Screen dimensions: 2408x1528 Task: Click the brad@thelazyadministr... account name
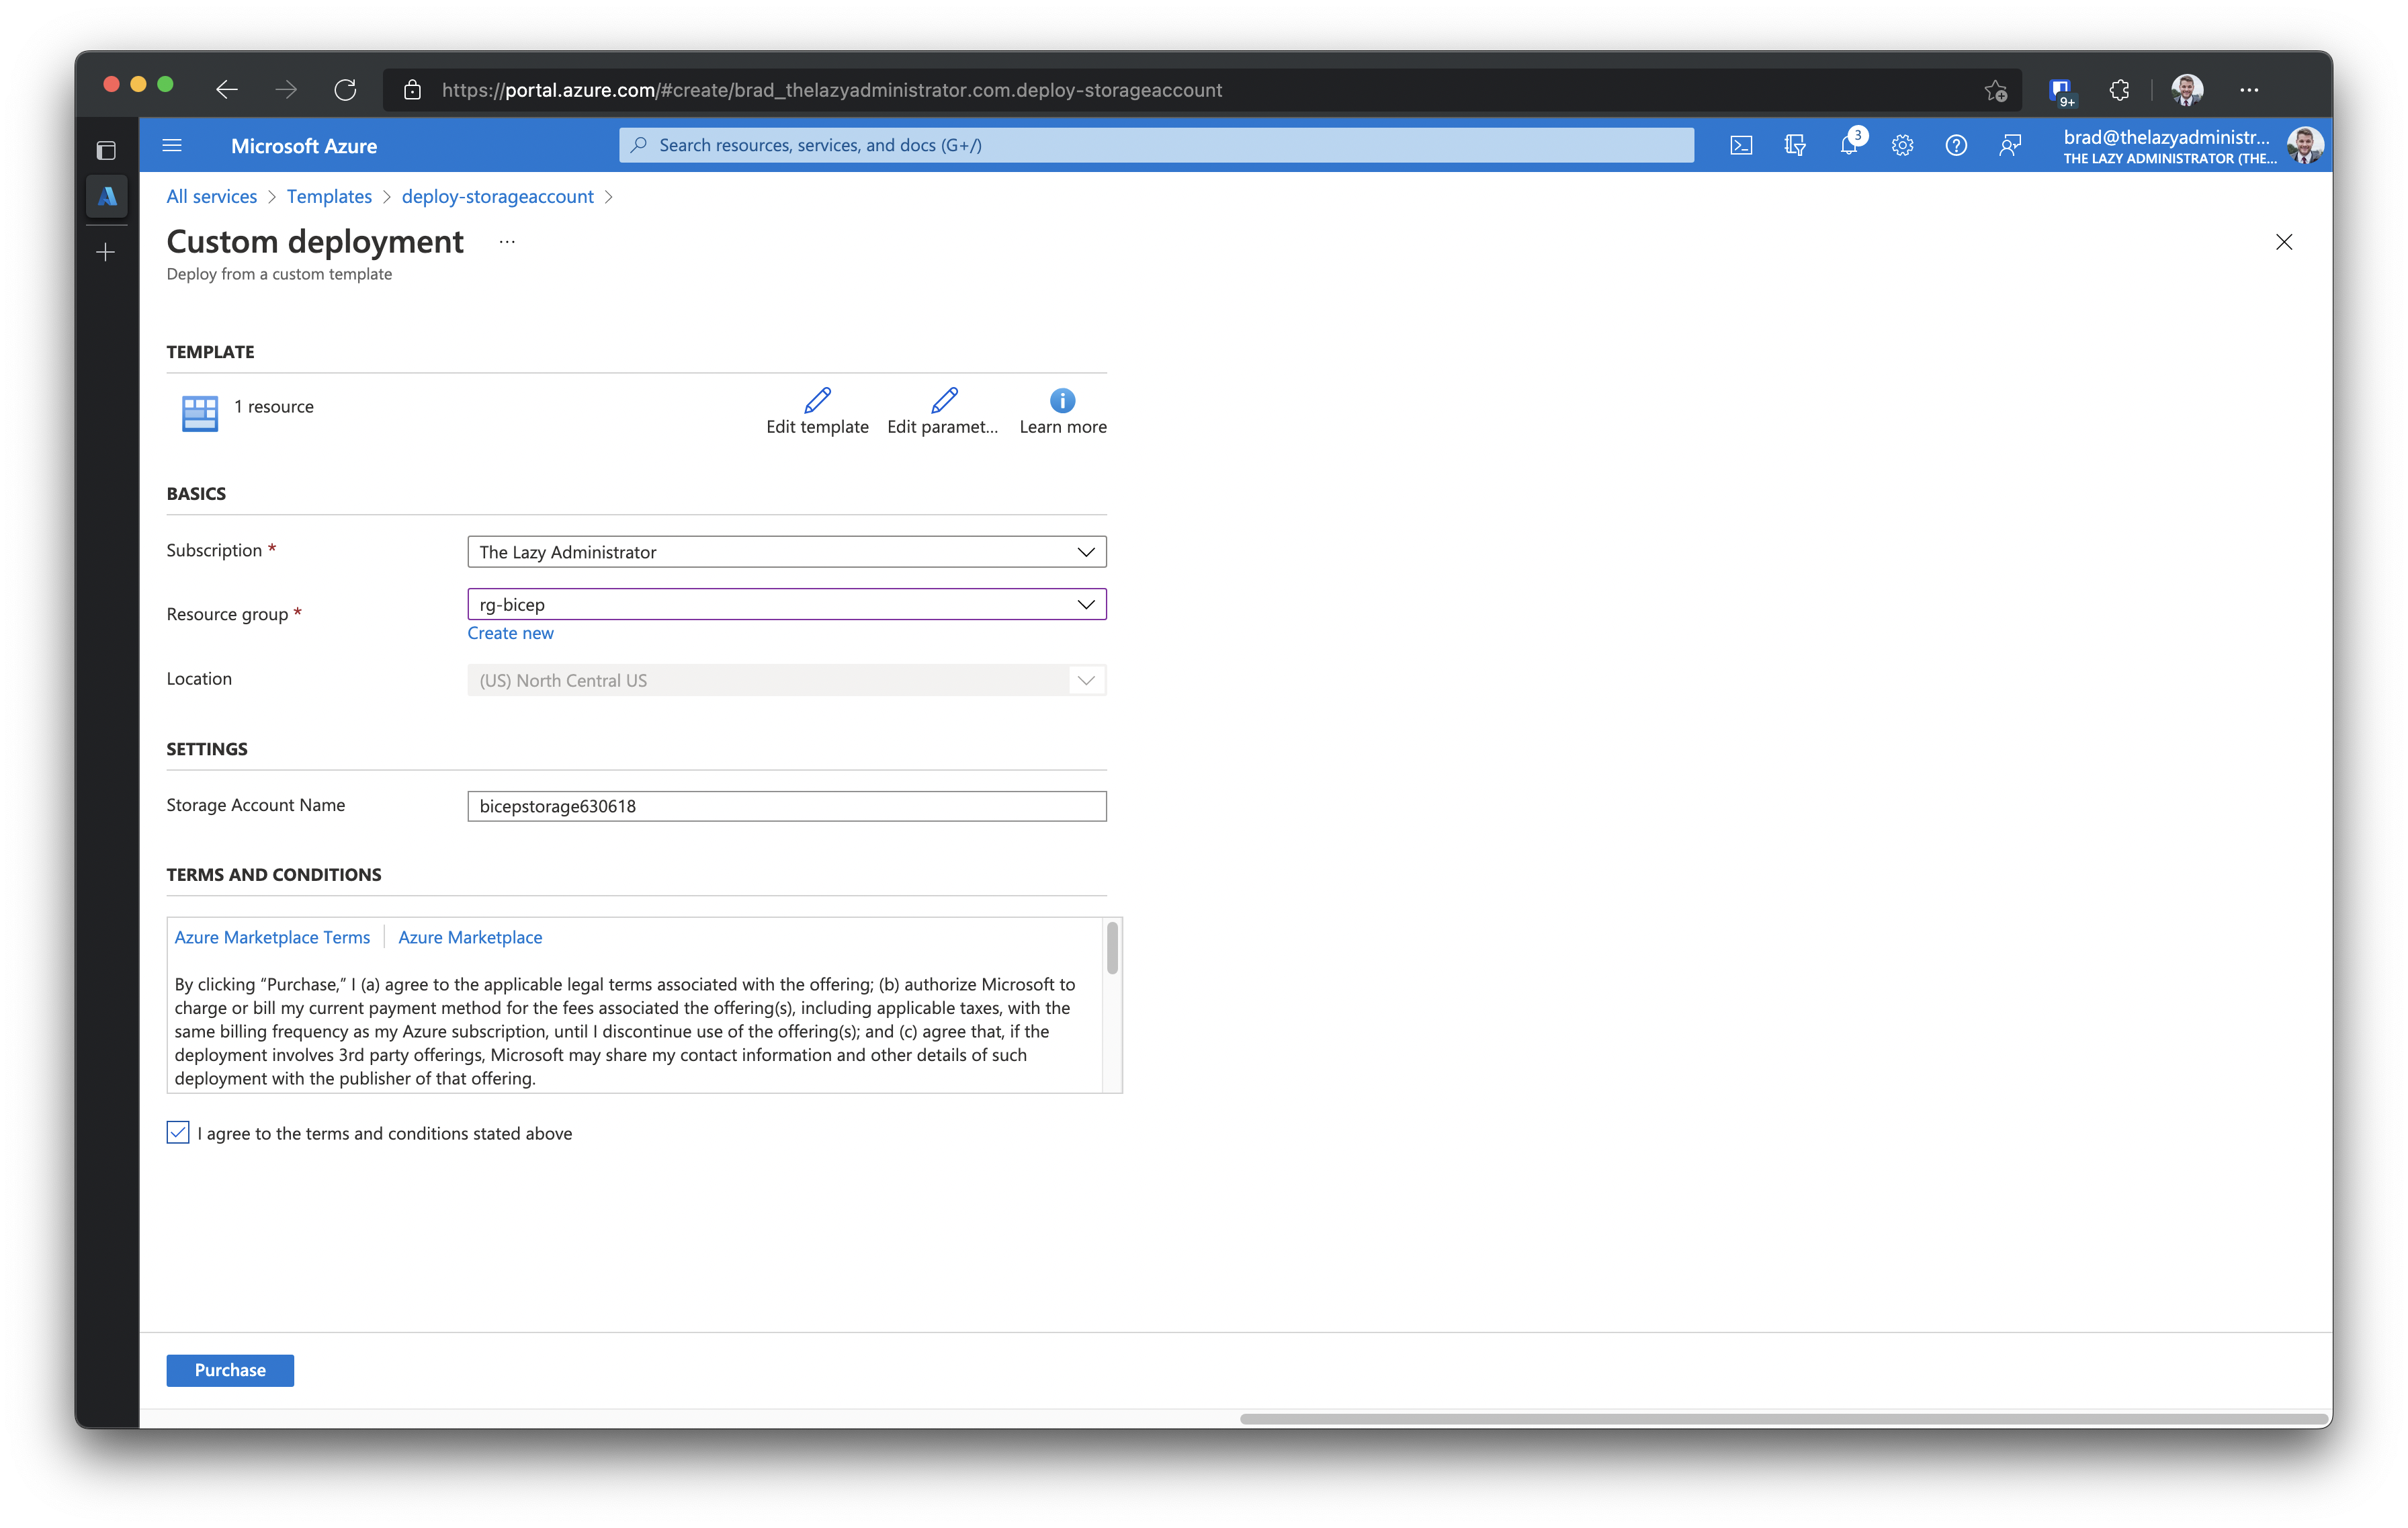(2167, 137)
